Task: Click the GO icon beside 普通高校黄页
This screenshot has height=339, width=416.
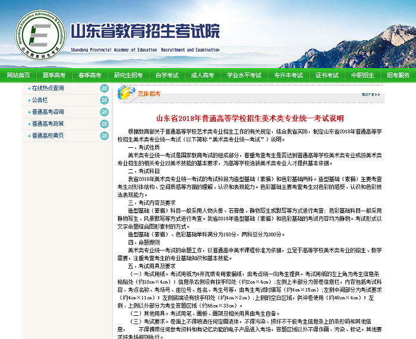Action: tap(105, 136)
